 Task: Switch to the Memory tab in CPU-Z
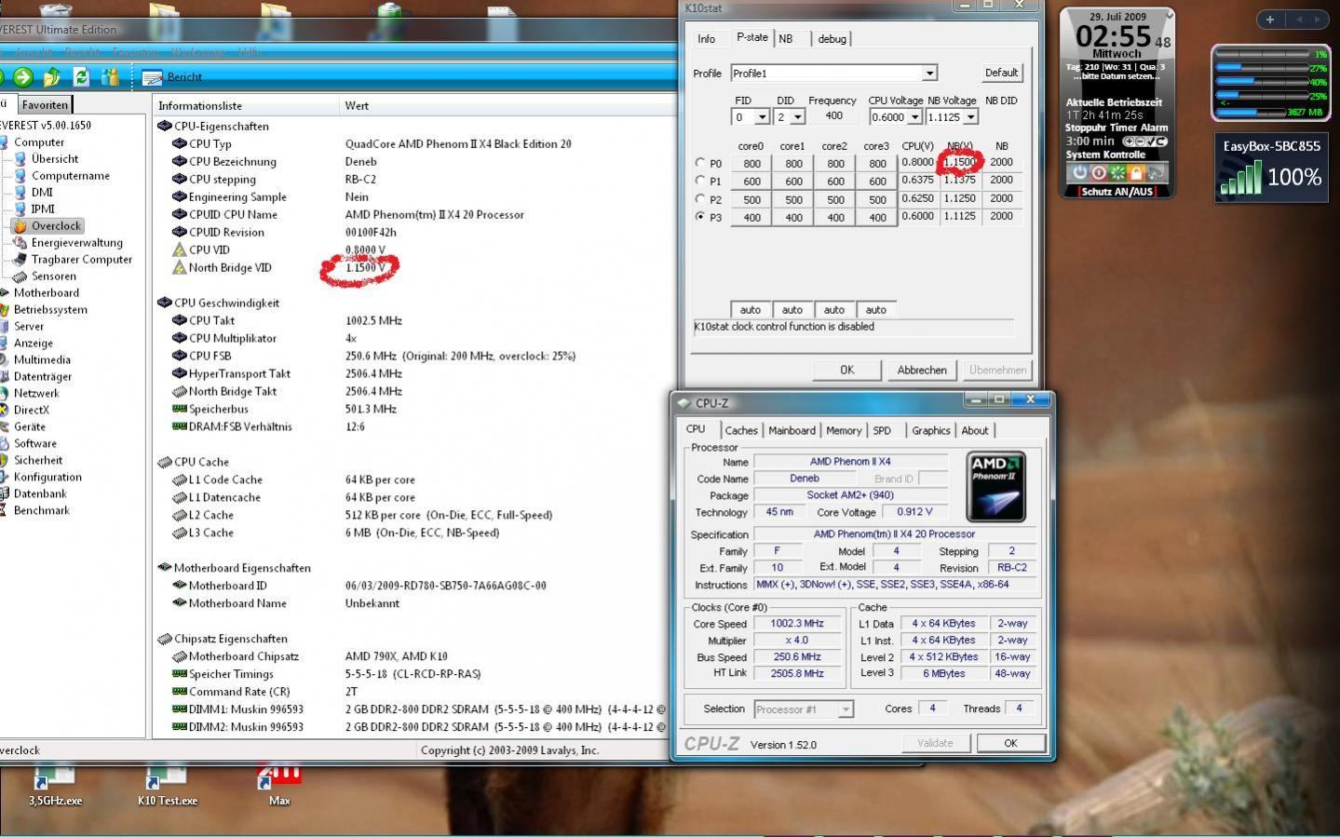pyautogui.click(x=844, y=431)
